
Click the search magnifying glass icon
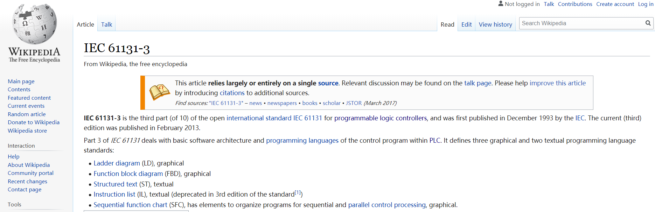point(648,23)
